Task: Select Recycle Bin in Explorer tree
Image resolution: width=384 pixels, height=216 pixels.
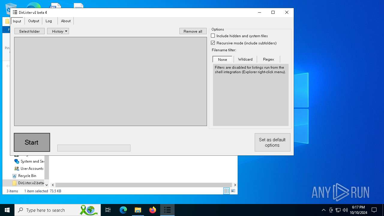Action: [27, 176]
